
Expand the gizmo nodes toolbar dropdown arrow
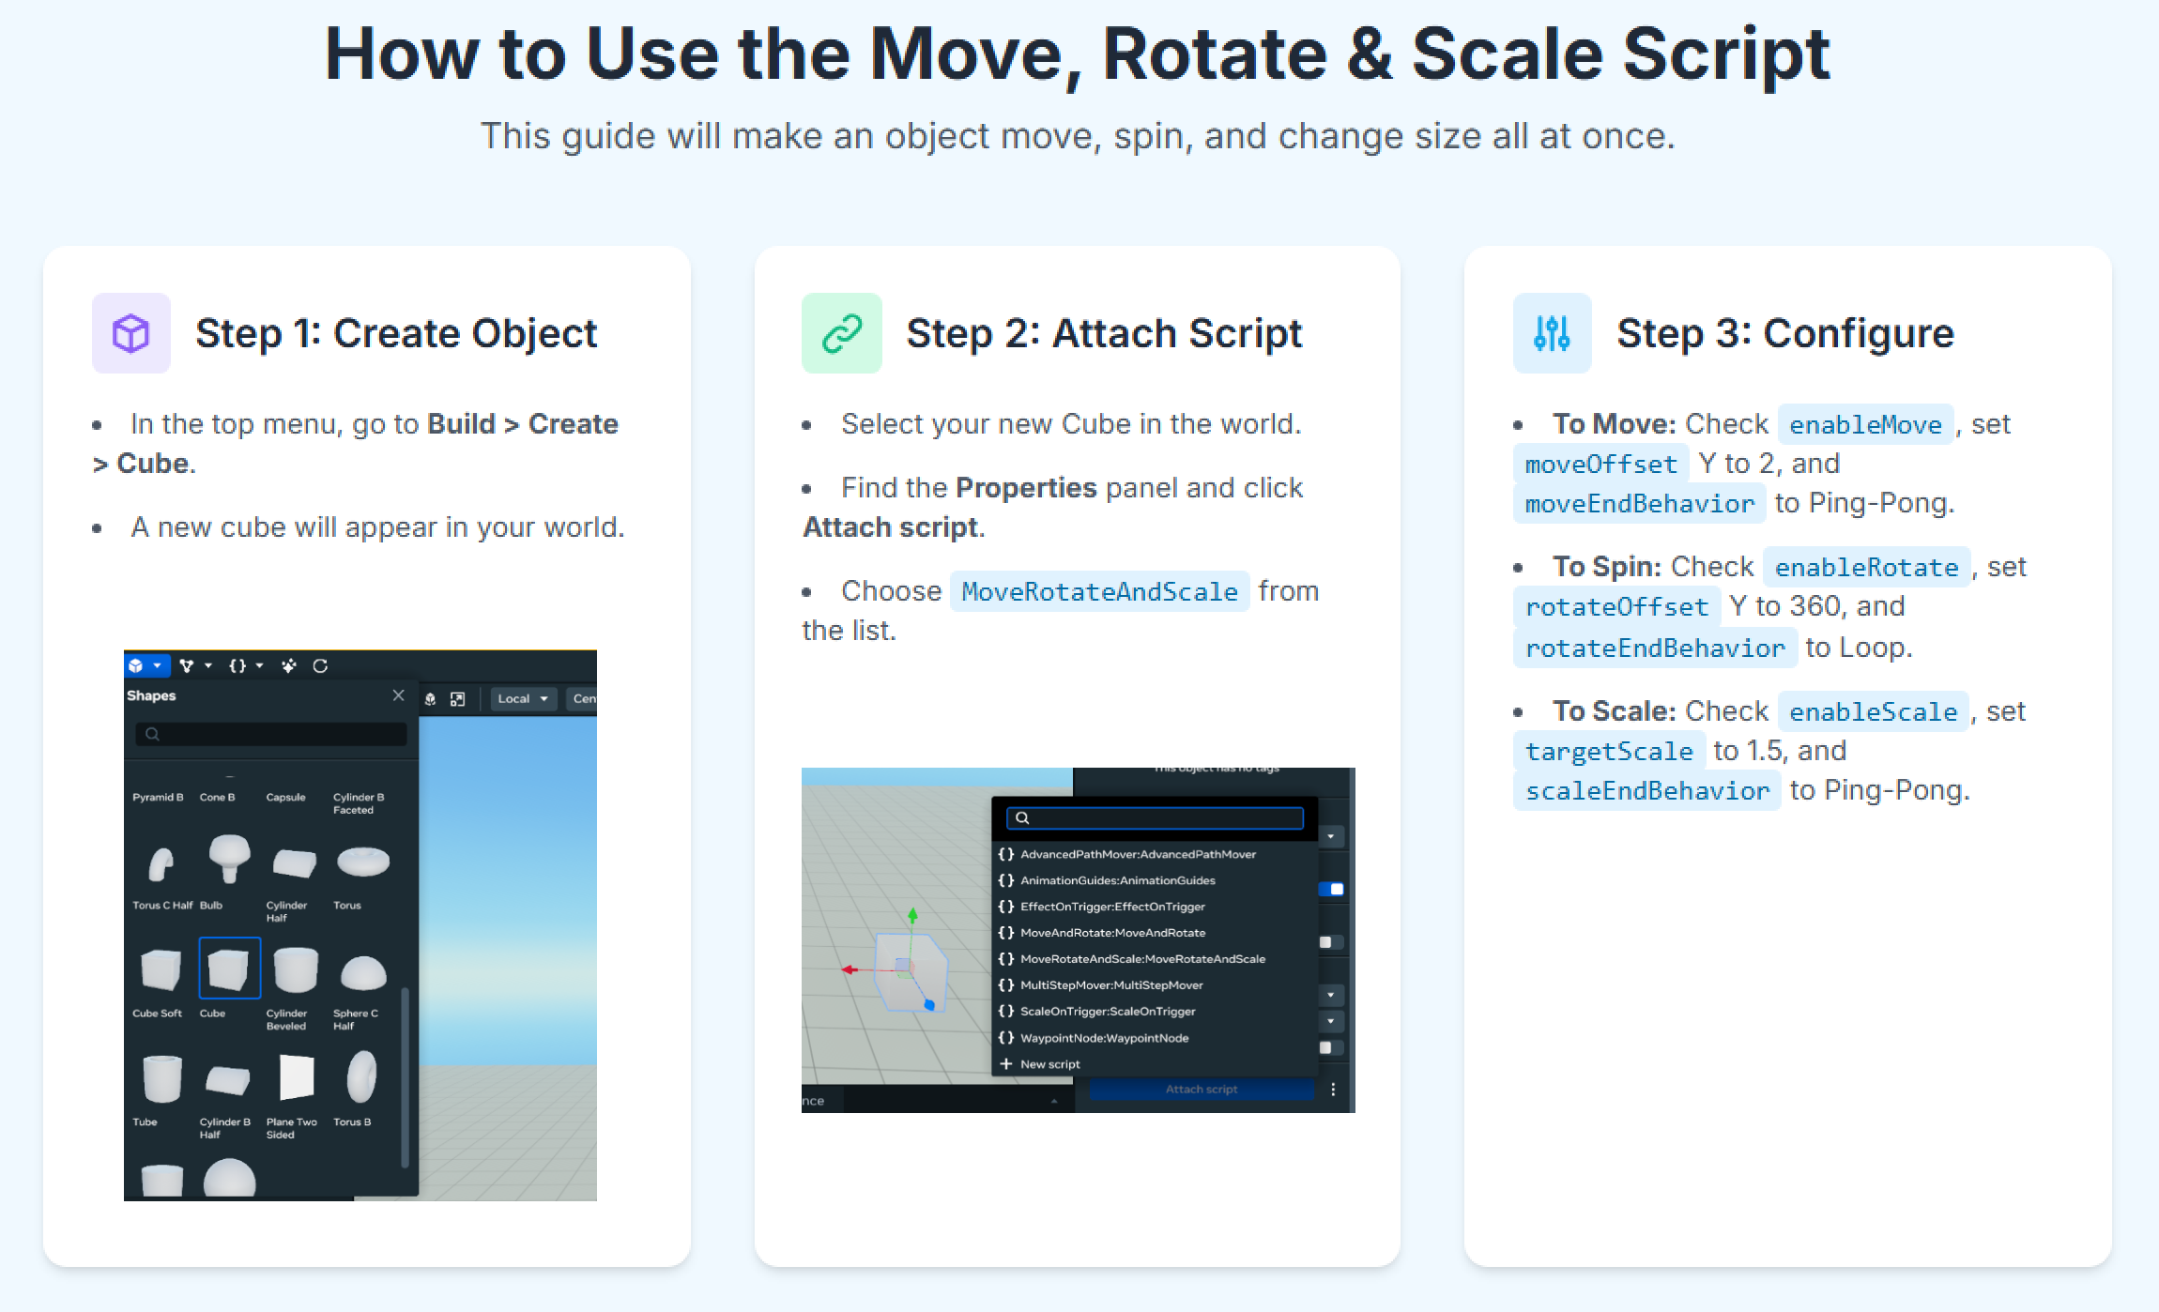pyautogui.click(x=208, y=665)
